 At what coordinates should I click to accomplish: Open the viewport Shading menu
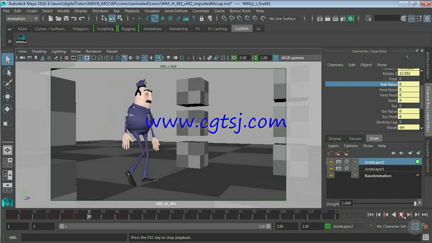39,51
